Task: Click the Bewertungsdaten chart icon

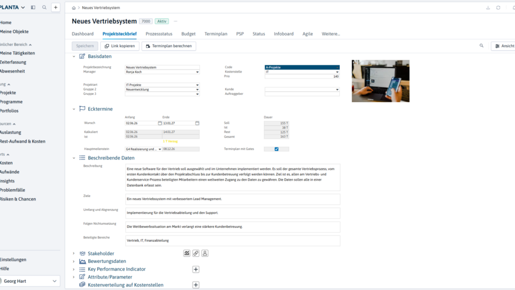Action: (82, 261)
